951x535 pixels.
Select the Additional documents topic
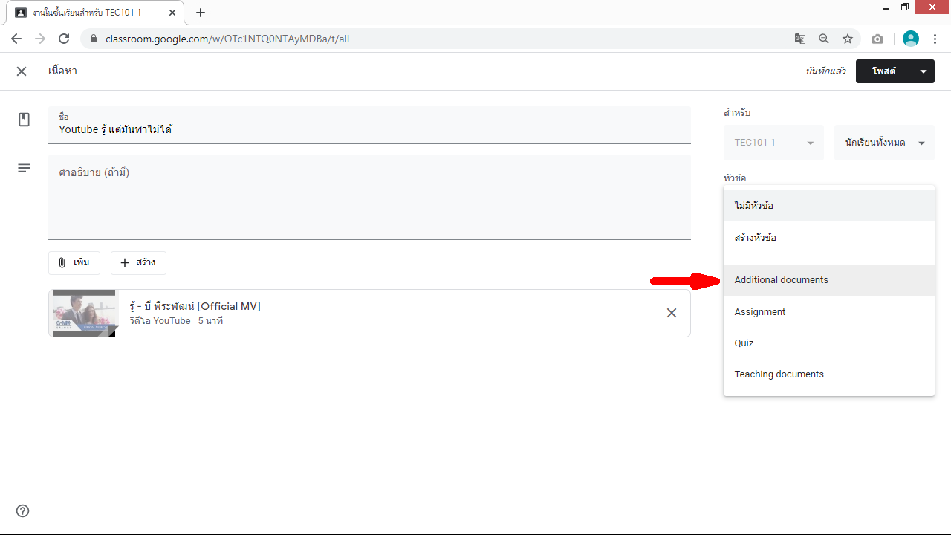(781, 280)
